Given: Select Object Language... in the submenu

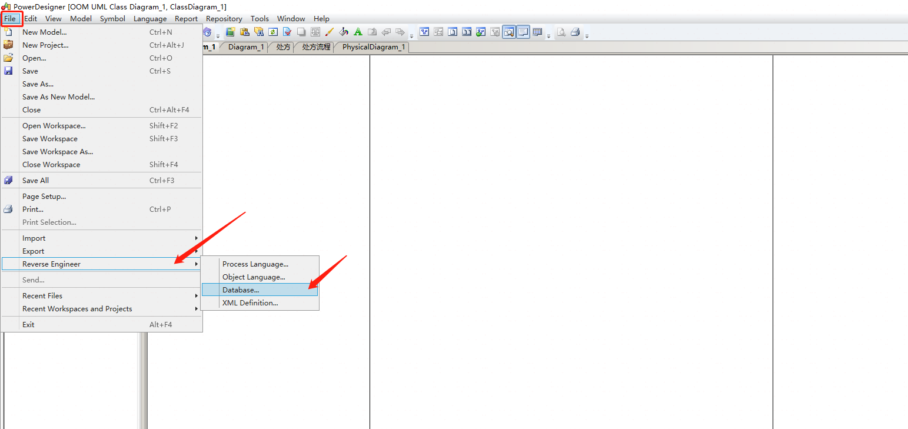Looking at the screenshot, I should tap(260, 277).
